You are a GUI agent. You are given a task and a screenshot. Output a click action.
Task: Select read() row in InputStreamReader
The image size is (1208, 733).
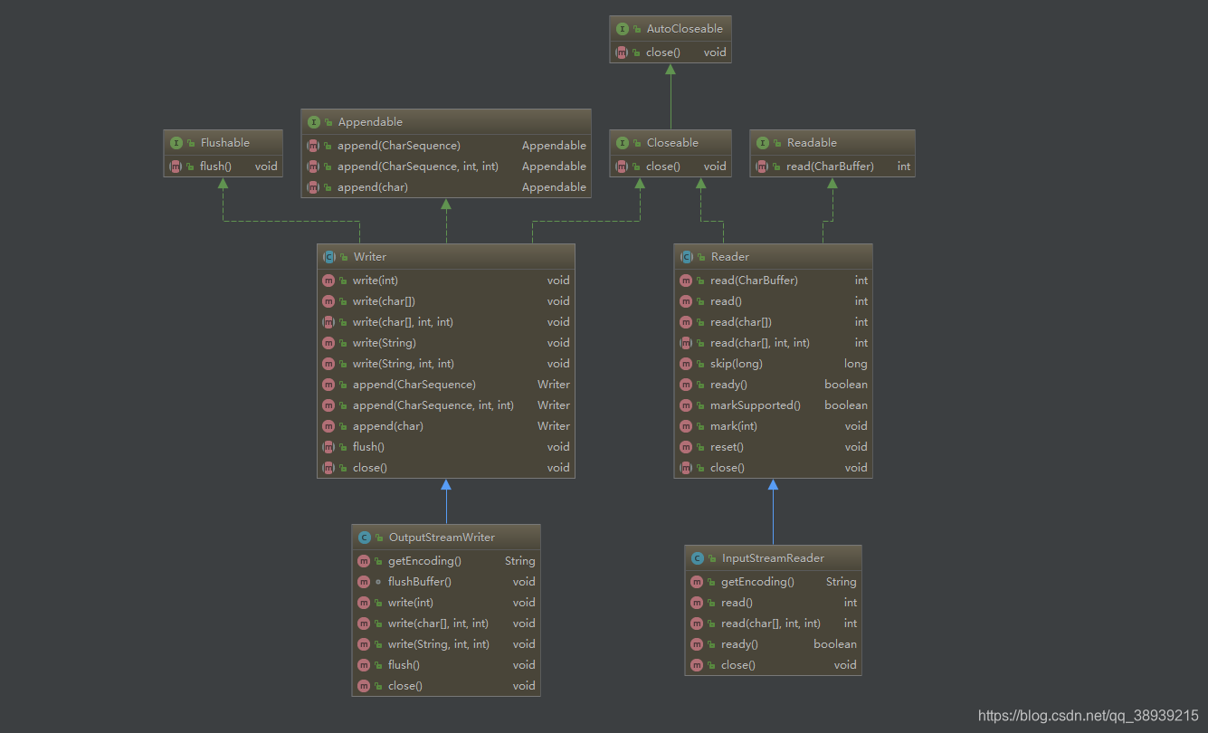pos(773,603)
